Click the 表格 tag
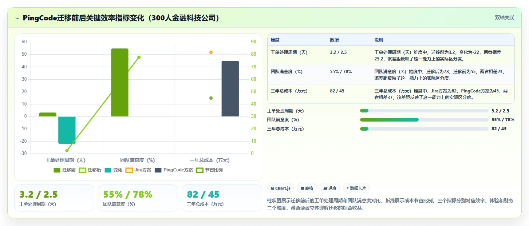 [307, 188]
